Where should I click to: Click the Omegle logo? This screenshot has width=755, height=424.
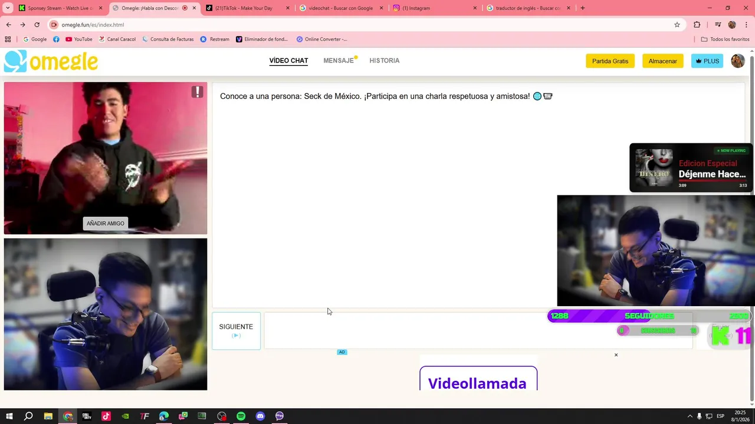(x=51, y=61)
